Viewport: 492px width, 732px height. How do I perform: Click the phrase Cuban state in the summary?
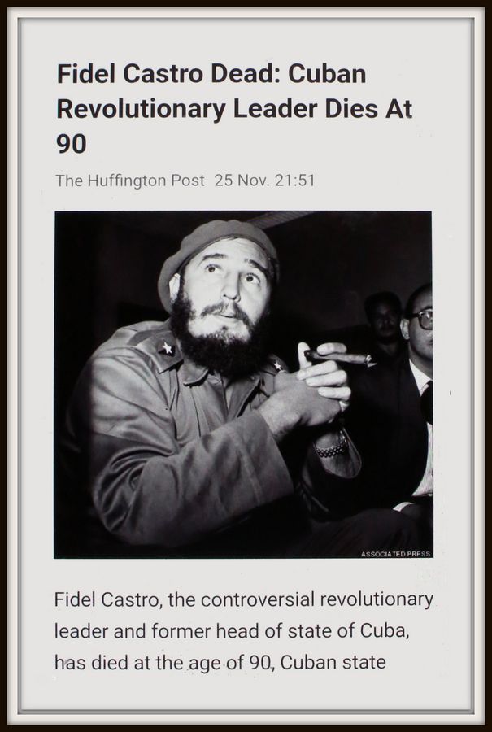click(333, 662)
